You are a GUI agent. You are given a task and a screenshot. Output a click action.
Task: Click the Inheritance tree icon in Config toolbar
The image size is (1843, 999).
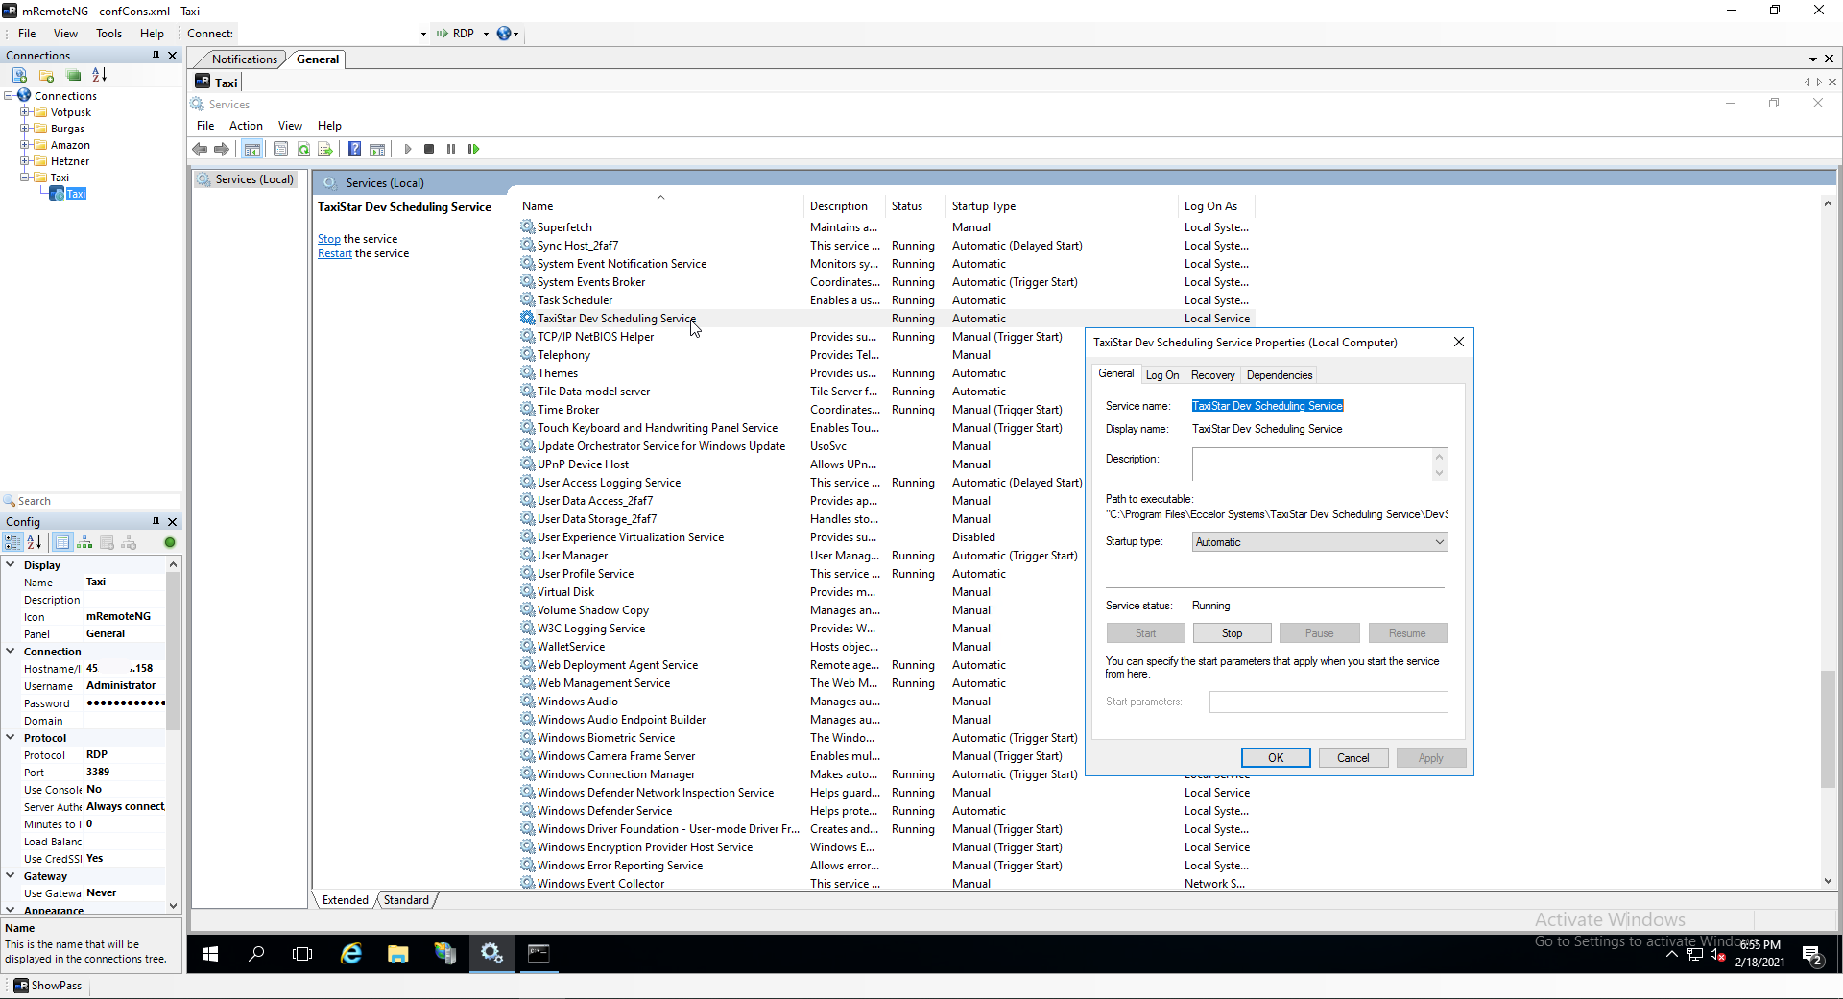pyautogui.click(x=84, y=542)
